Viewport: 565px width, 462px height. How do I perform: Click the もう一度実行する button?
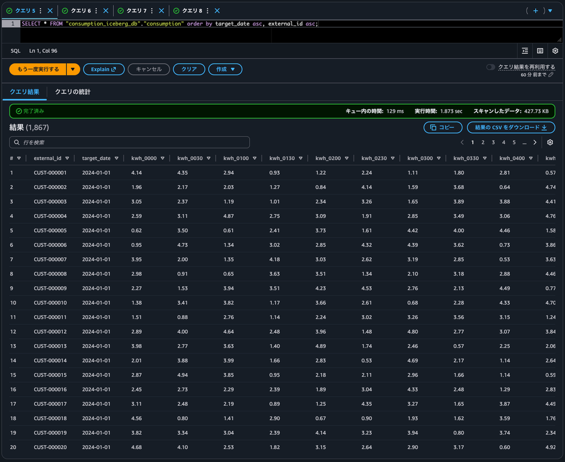click(38, 69)
